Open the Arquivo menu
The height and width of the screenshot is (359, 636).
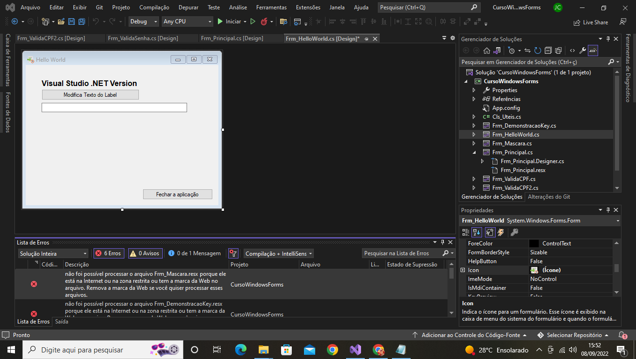click(x=30, y=7)
